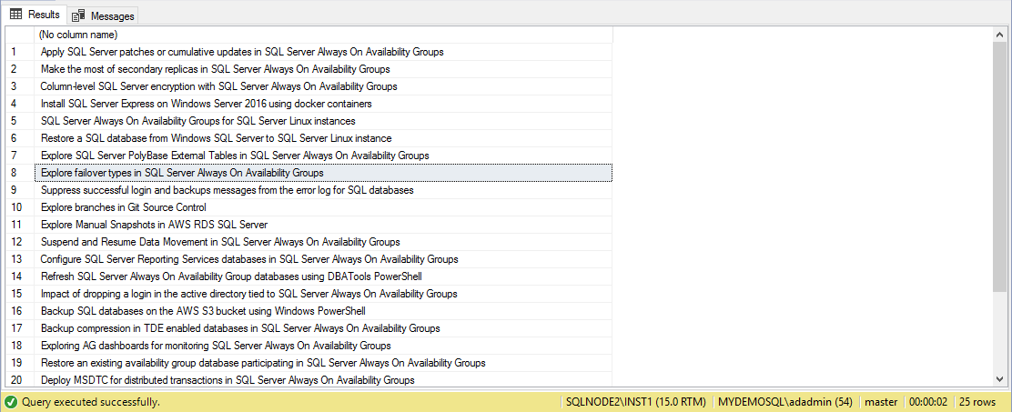Click MYDEMOSQL\adadmin (54) status entry
This screenshot has width=1012, height=412.
(x=785, y=402)
